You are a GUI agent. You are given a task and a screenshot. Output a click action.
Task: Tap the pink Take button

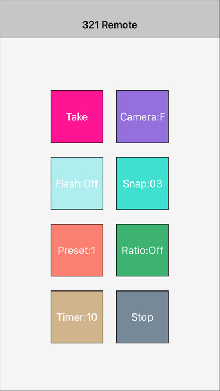pos(77,117)
